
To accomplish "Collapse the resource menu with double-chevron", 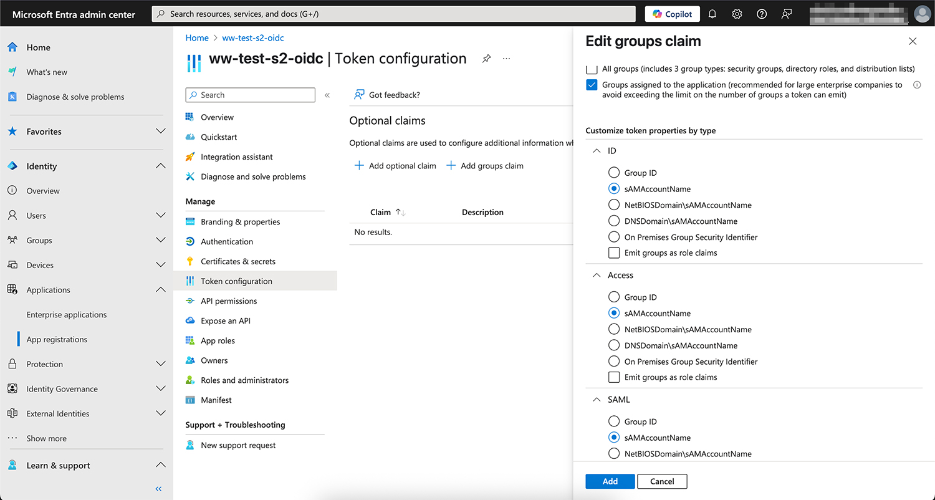I will point(327,95).
